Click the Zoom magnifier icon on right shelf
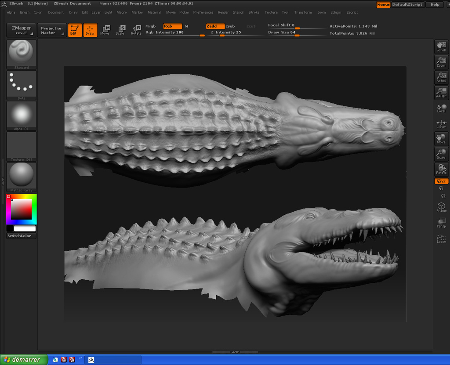This screenshot has height=365, width=450. 441,62
